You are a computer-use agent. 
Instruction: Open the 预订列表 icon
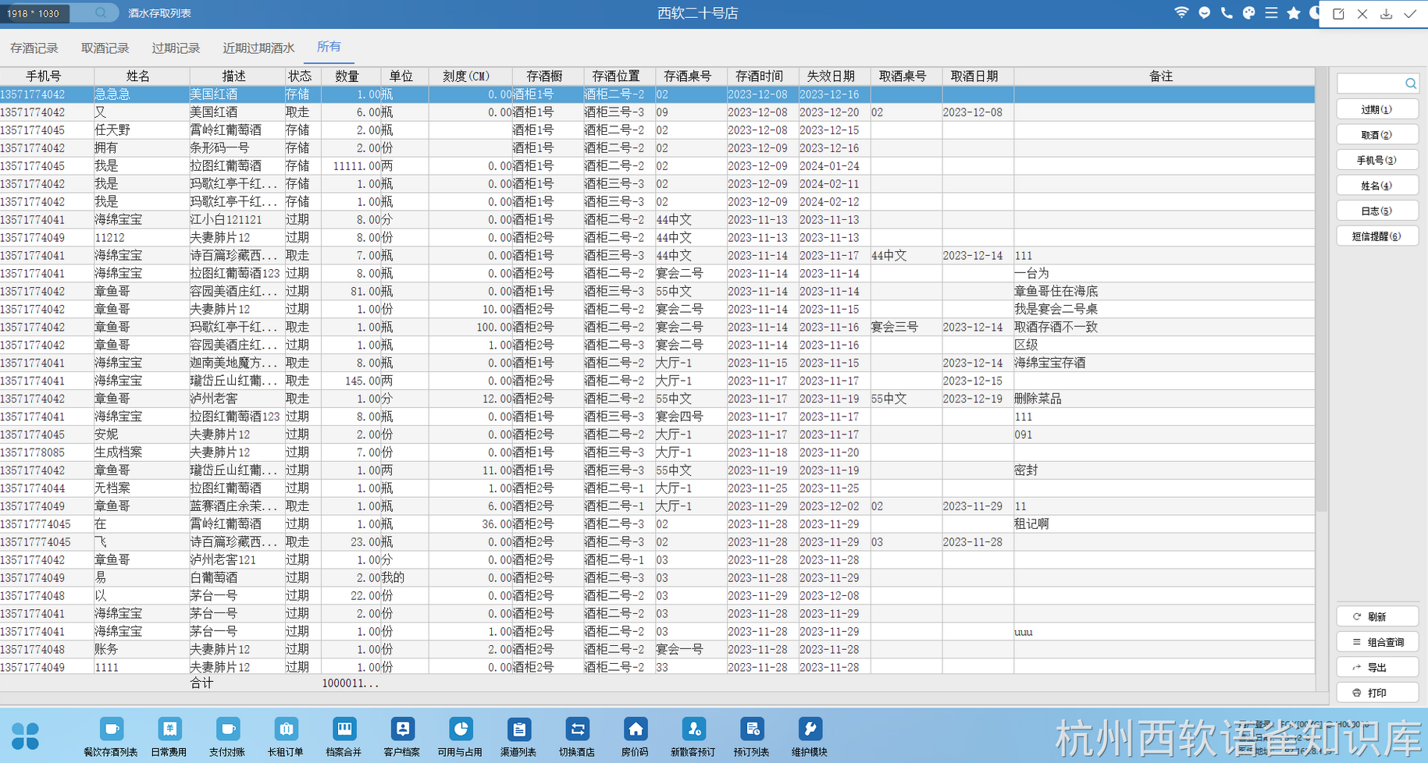752,729
